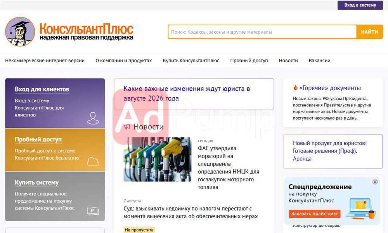The height and width of the screenshot is (233, 388).
Task: Open Новый продукт для юристов link
Action: pyautogui.click(x=329, y=151)
